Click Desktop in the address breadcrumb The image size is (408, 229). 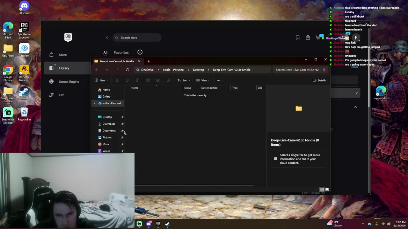pos(198,70)
